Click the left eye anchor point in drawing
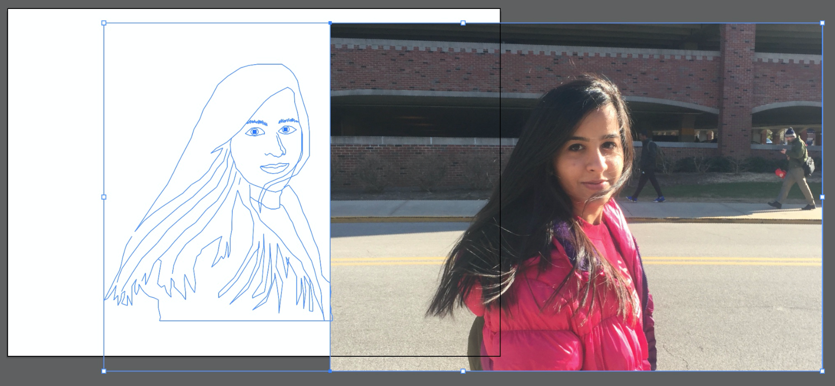The height and width of the screenshot is (386, 835). (255, 132)
